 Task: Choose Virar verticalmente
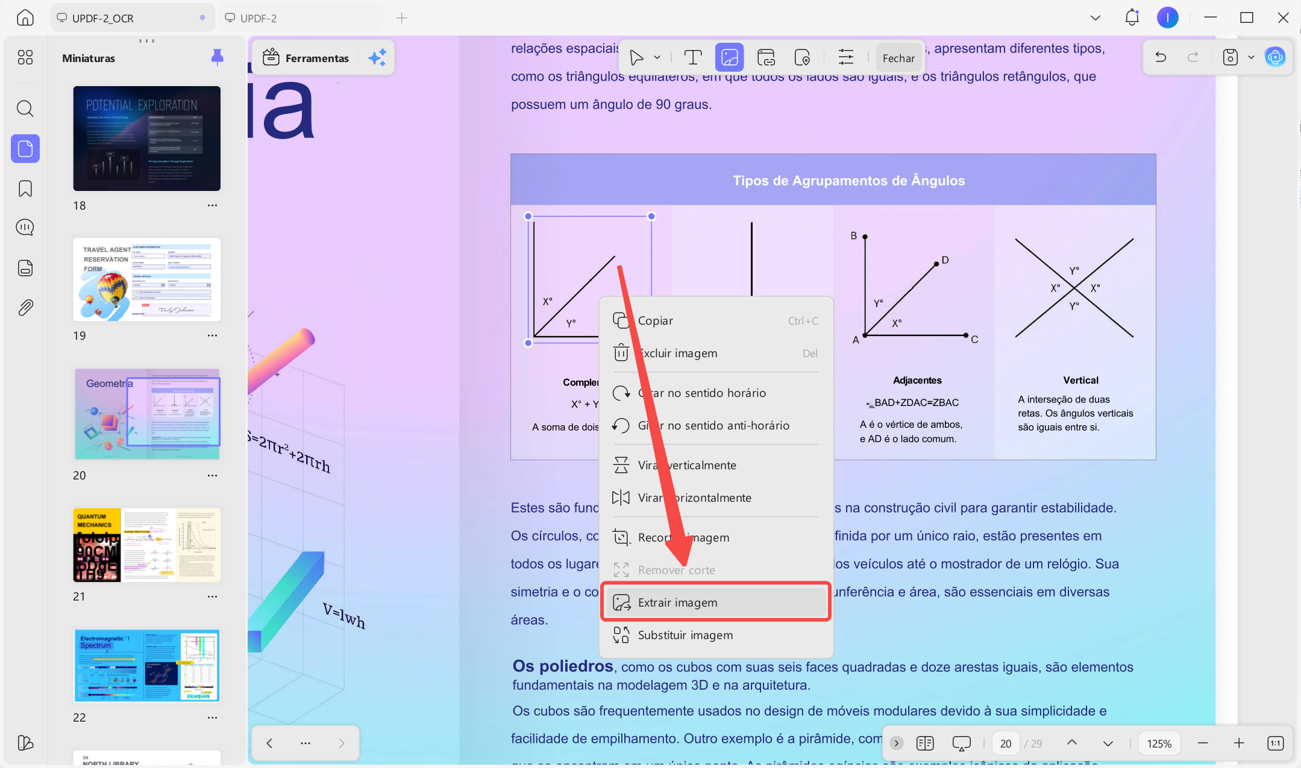(x=716, y=466)
